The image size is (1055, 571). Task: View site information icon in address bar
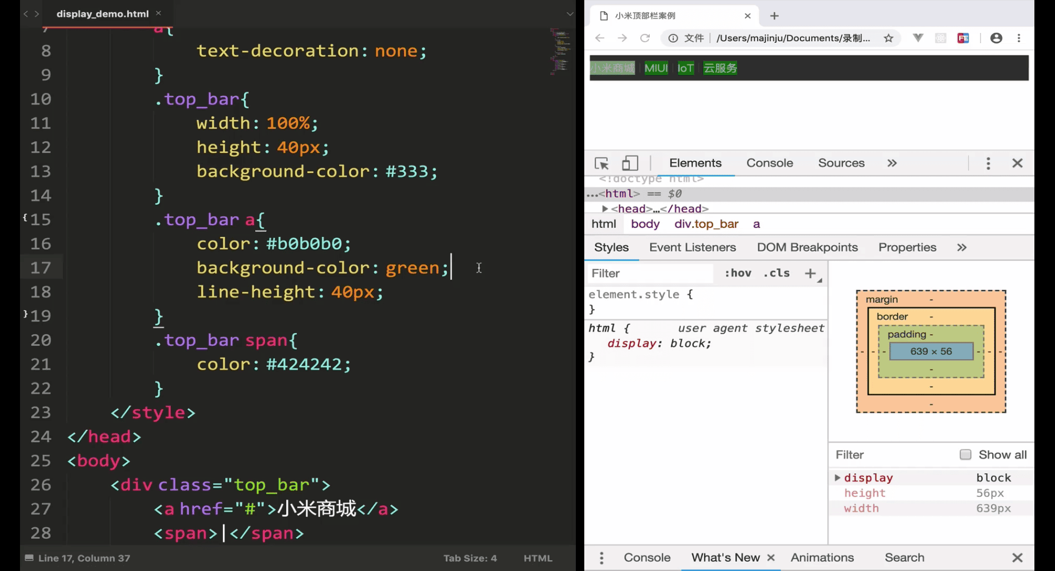(x=673, y=38)
